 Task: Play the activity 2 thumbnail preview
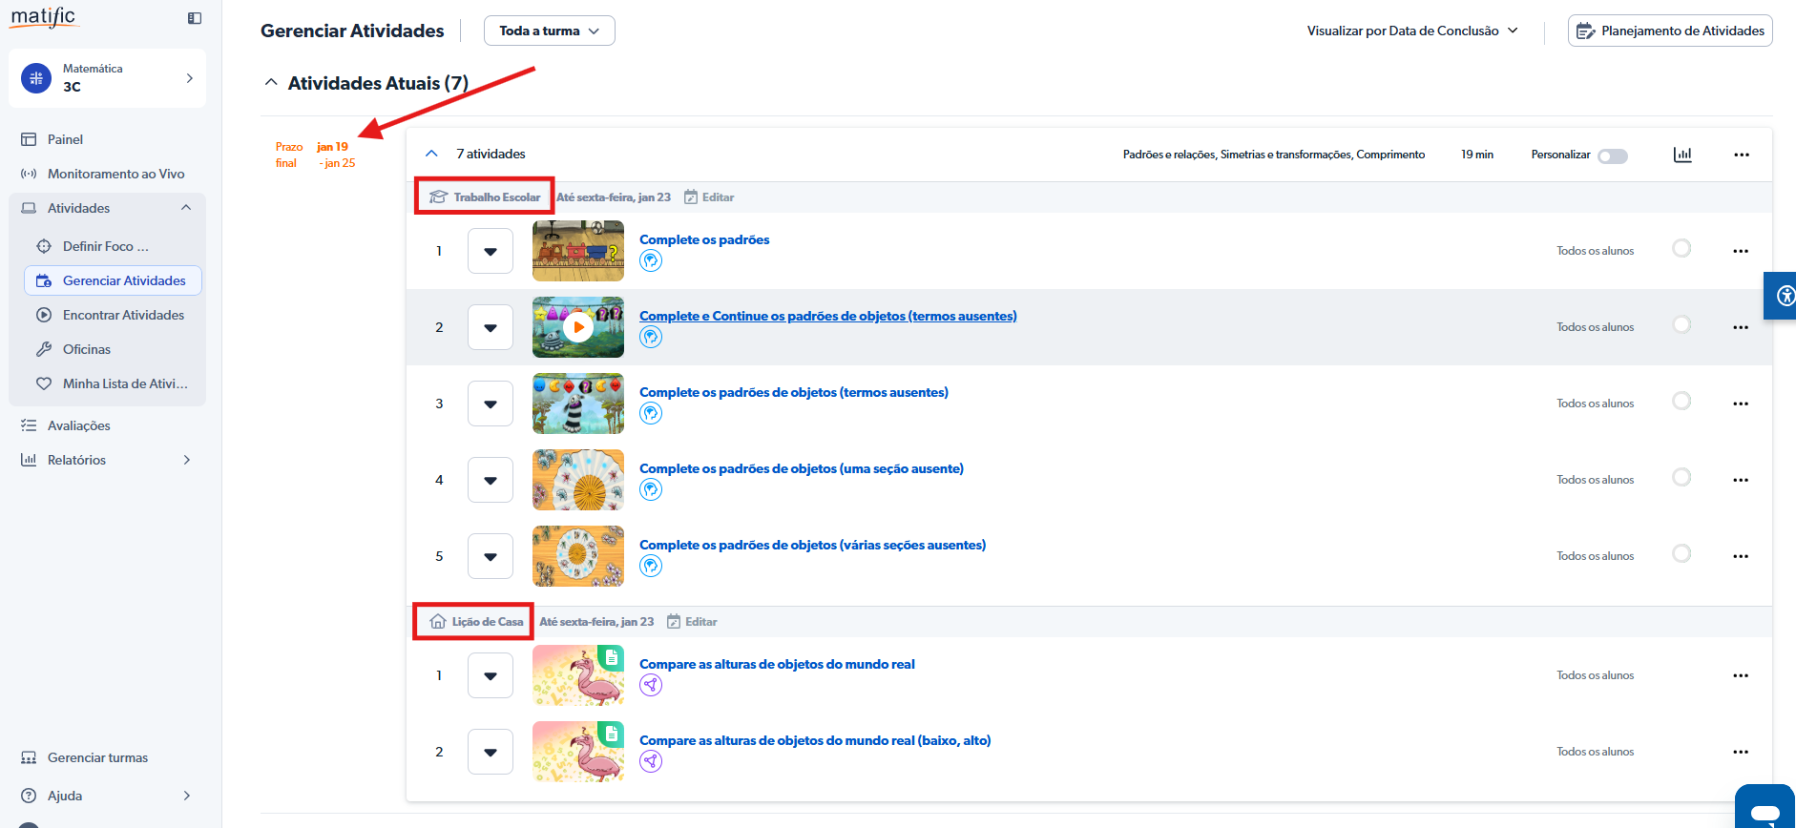578,327
